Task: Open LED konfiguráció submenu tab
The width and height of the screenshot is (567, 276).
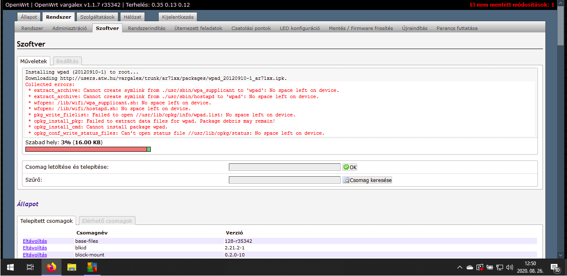Action: pos(299,28)
